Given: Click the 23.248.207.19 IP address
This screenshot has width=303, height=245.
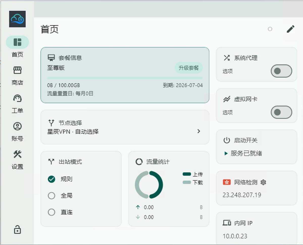Looking at the screenshot, I should coord(242,195).
